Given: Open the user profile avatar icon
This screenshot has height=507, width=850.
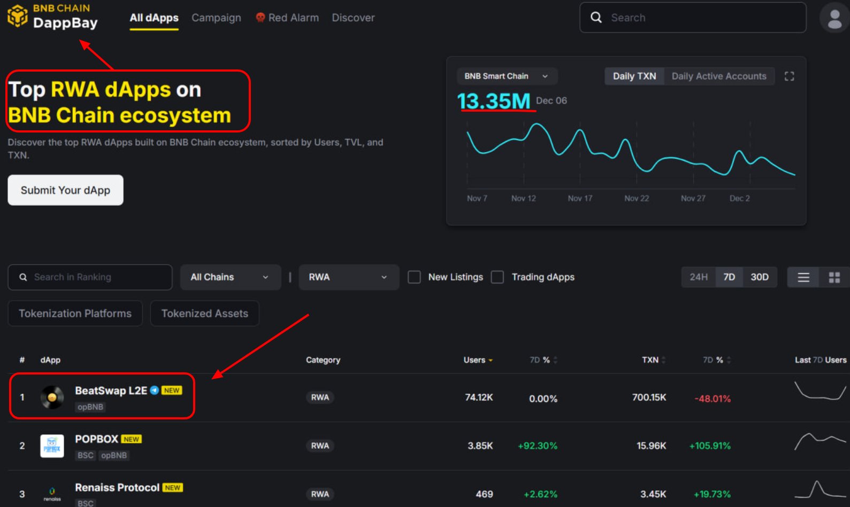Looking at the screenshot, I should [x=834, y=18].
